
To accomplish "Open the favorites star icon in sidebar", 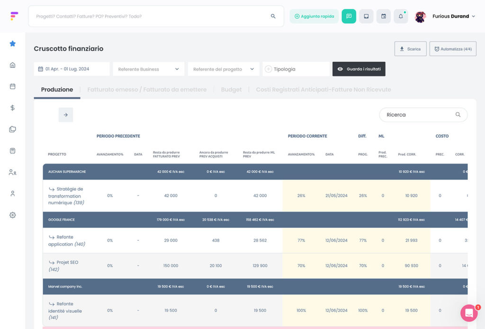I will coord(12,44).
